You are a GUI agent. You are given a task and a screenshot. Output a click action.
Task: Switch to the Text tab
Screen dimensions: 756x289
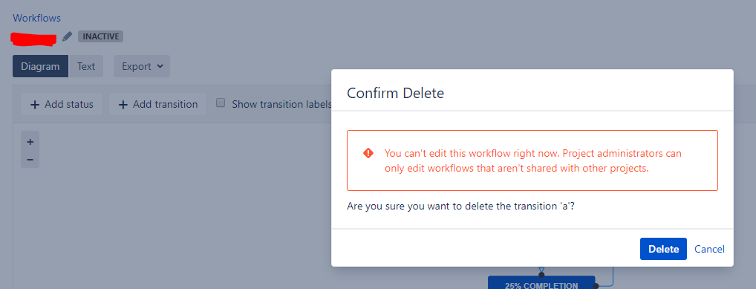pyautogui.click(x=86, y=66)
